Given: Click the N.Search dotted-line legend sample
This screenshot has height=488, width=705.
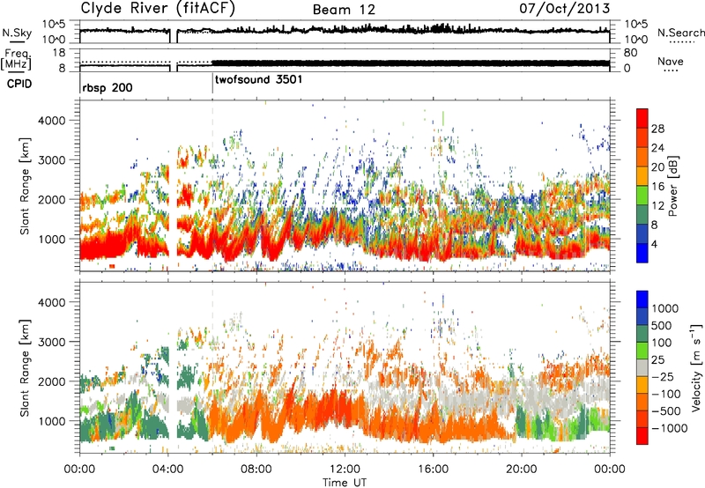Looking at the screenshot, I should (x=682, y=41).
